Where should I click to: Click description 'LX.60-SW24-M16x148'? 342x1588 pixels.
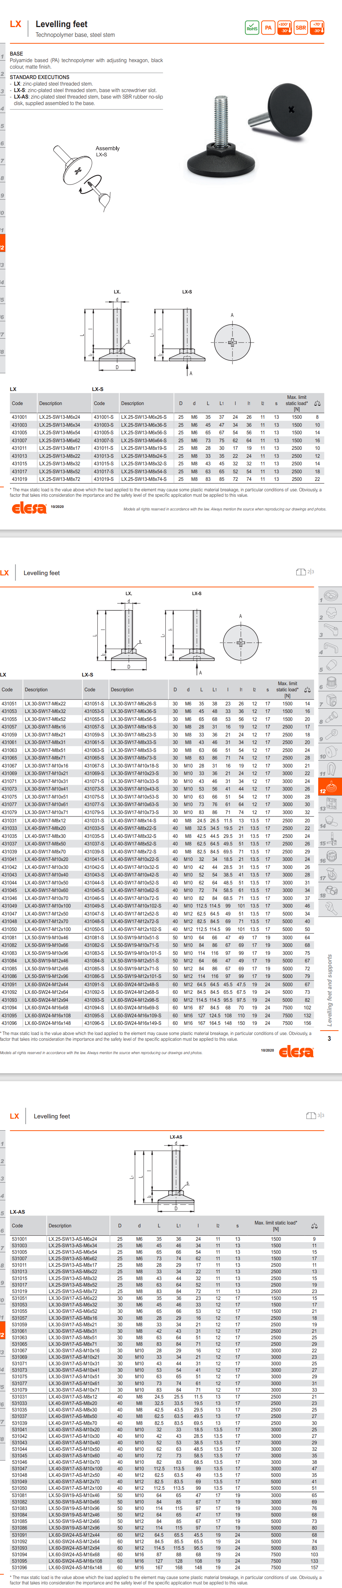click(48, 1023)
